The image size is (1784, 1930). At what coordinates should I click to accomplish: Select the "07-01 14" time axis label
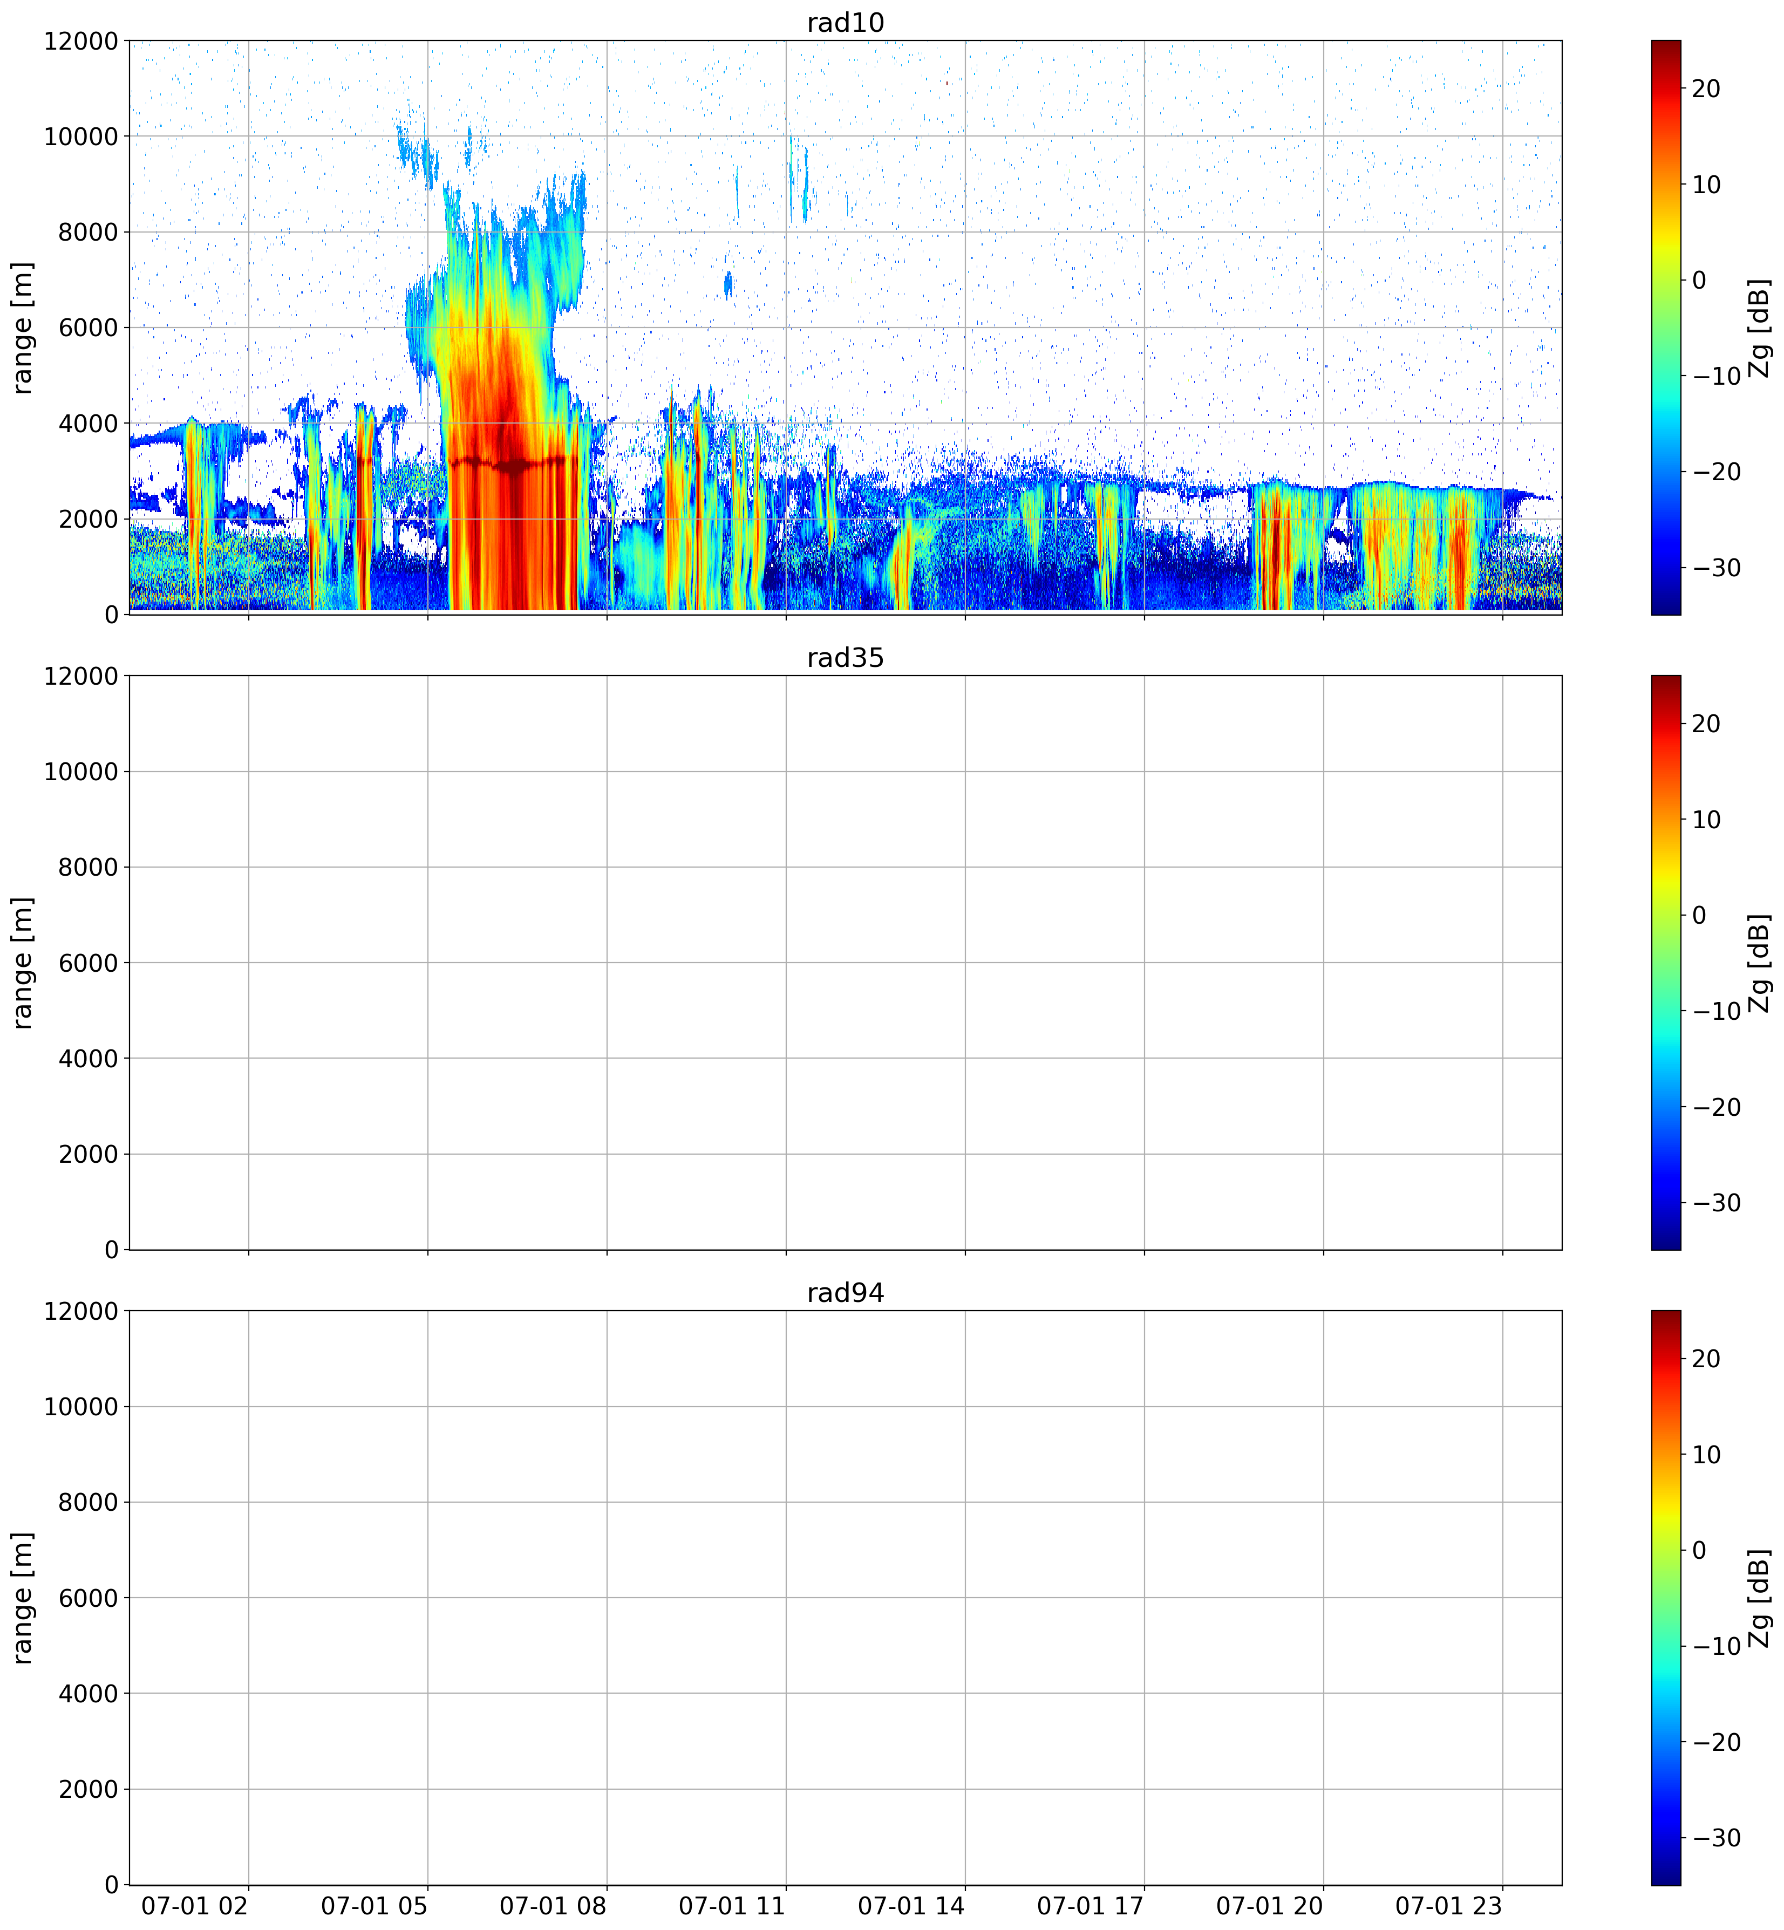pyautogui.click(x=911, y=1906)
